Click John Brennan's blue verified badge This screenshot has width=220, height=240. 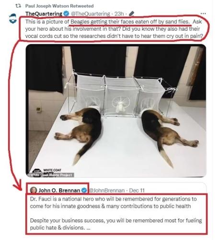click(84, 190)
